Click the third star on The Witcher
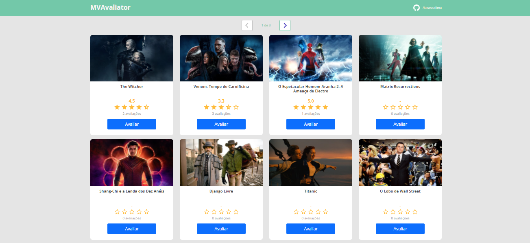Viewport: 530px width, 243px height. (x=132, y=107)
